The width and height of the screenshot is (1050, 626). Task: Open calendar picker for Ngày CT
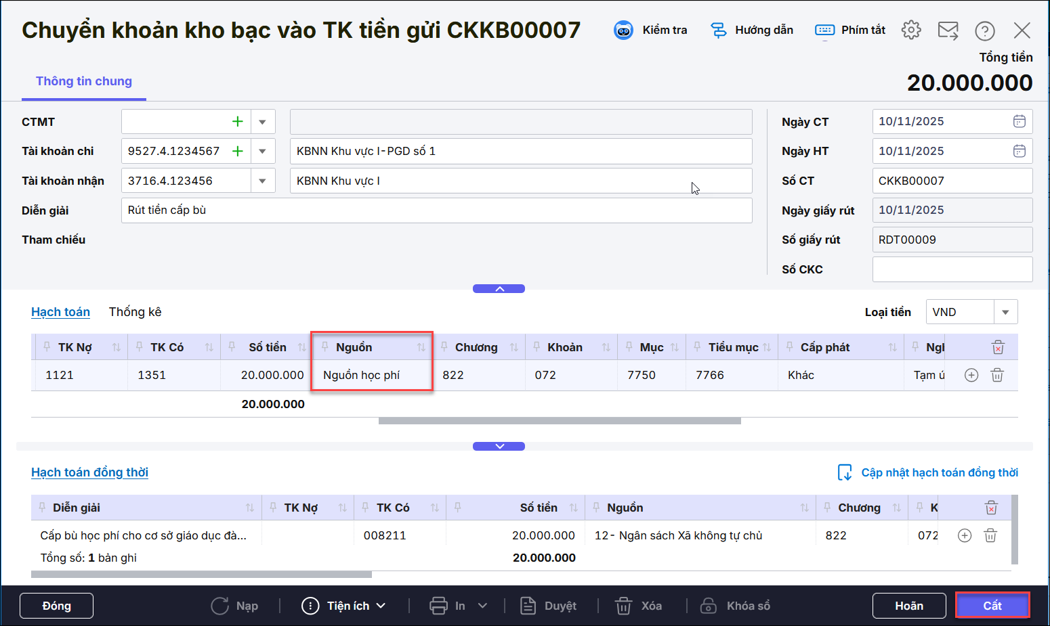click(1019, 122)
